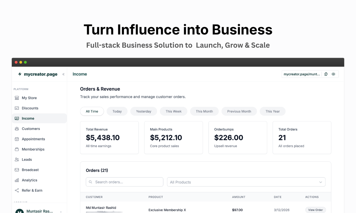
Task: Click product cell Exclusive Membership X
Action: 167,210
